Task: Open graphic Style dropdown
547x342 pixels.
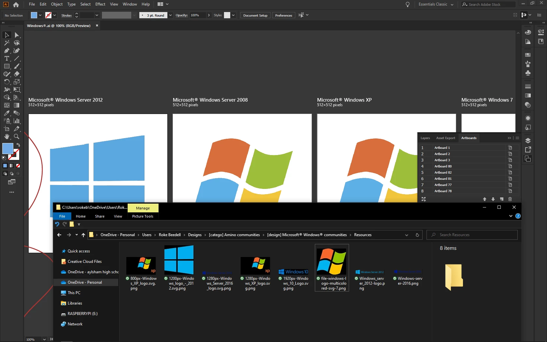Action: tap(233, 15)
